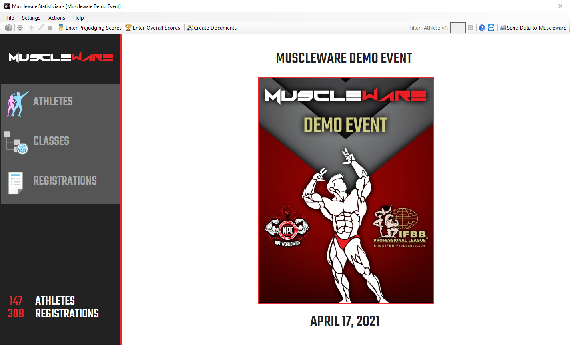Click the open event icon in toolbar

[x=8, y=28]
